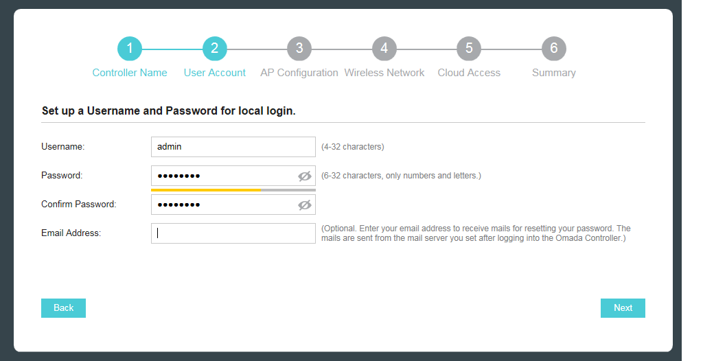703x361 pixels.
Task: Open the Summary step label
Action: (554, 73)
